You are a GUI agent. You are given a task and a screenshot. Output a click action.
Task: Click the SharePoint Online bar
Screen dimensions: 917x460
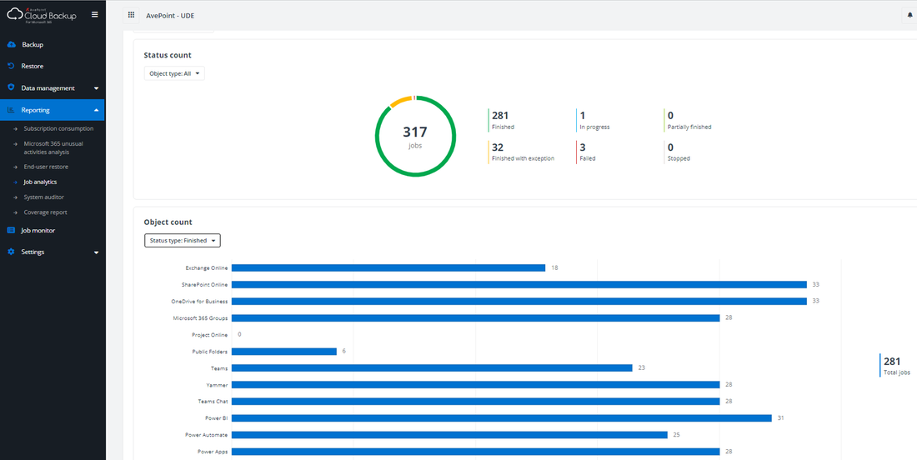point(519,285)
